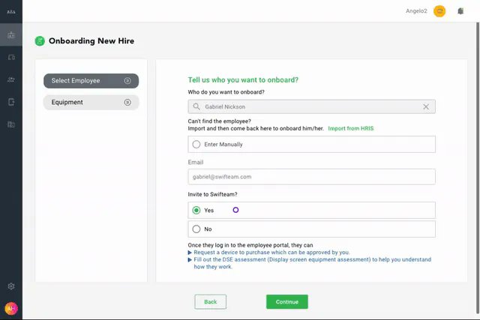480x320 pixels.
Task: Open the dashboard icon in sidebar
Action: [11, 35]
